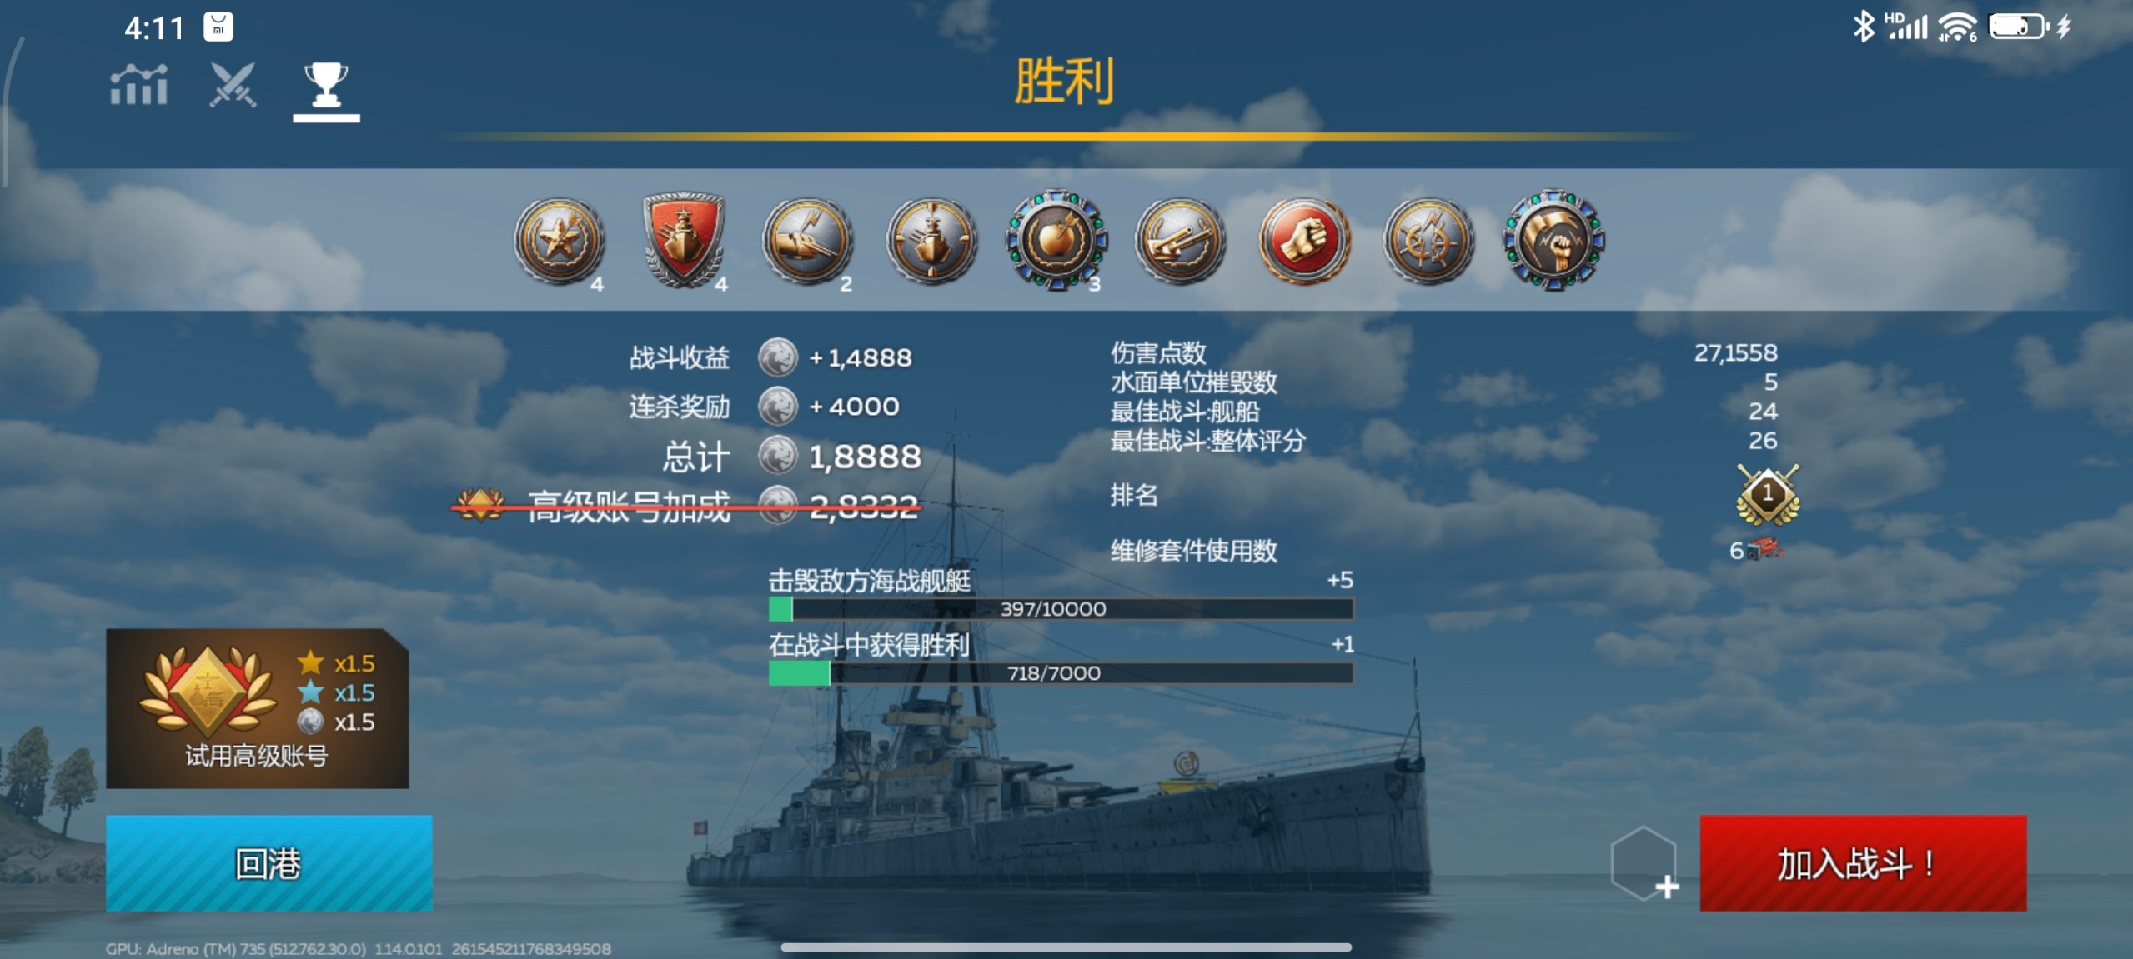View the raised fist gem-bordered medal
The height and width of the screenshot is (959, 2133).
pos(1553,240)
